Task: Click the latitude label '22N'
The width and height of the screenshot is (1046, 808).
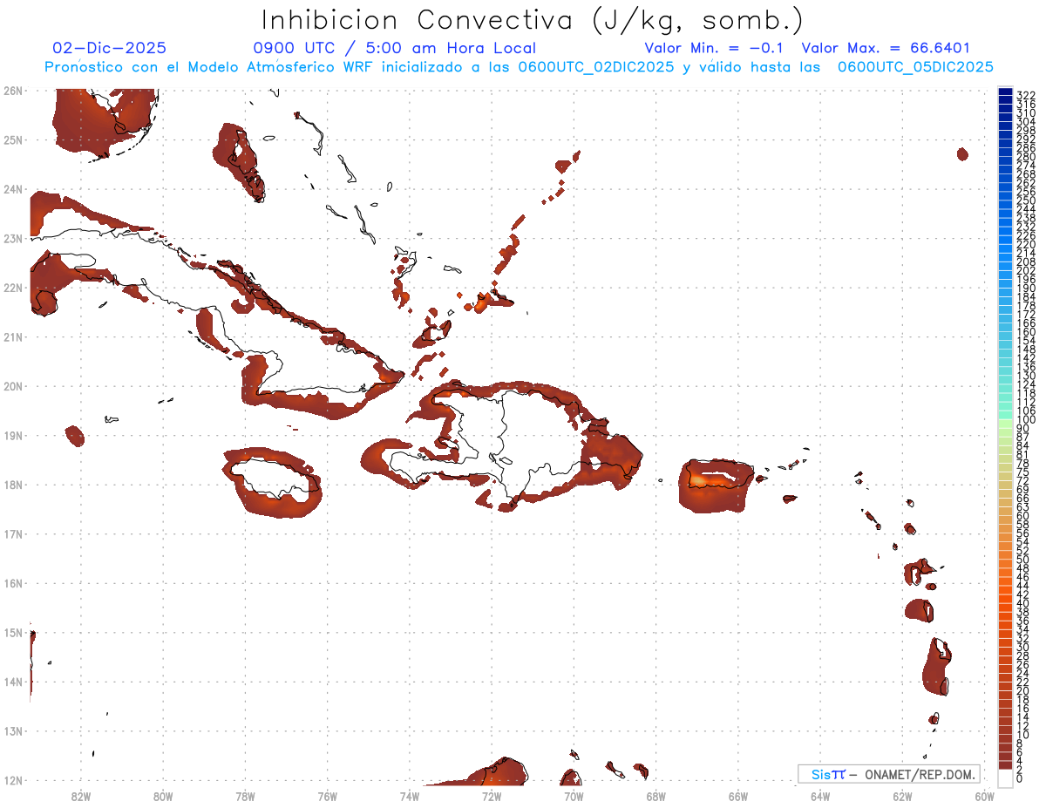Action: tap(12, 288)
